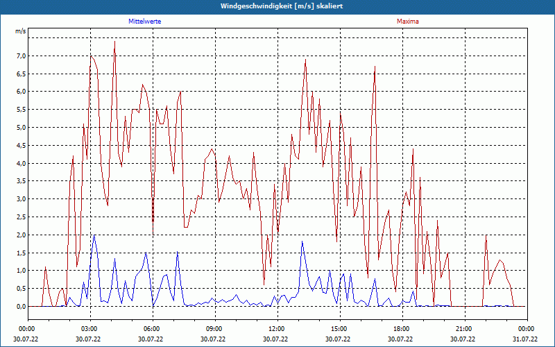
Task: Select the 6,0 y-axis value
Action: click(21, 92)
